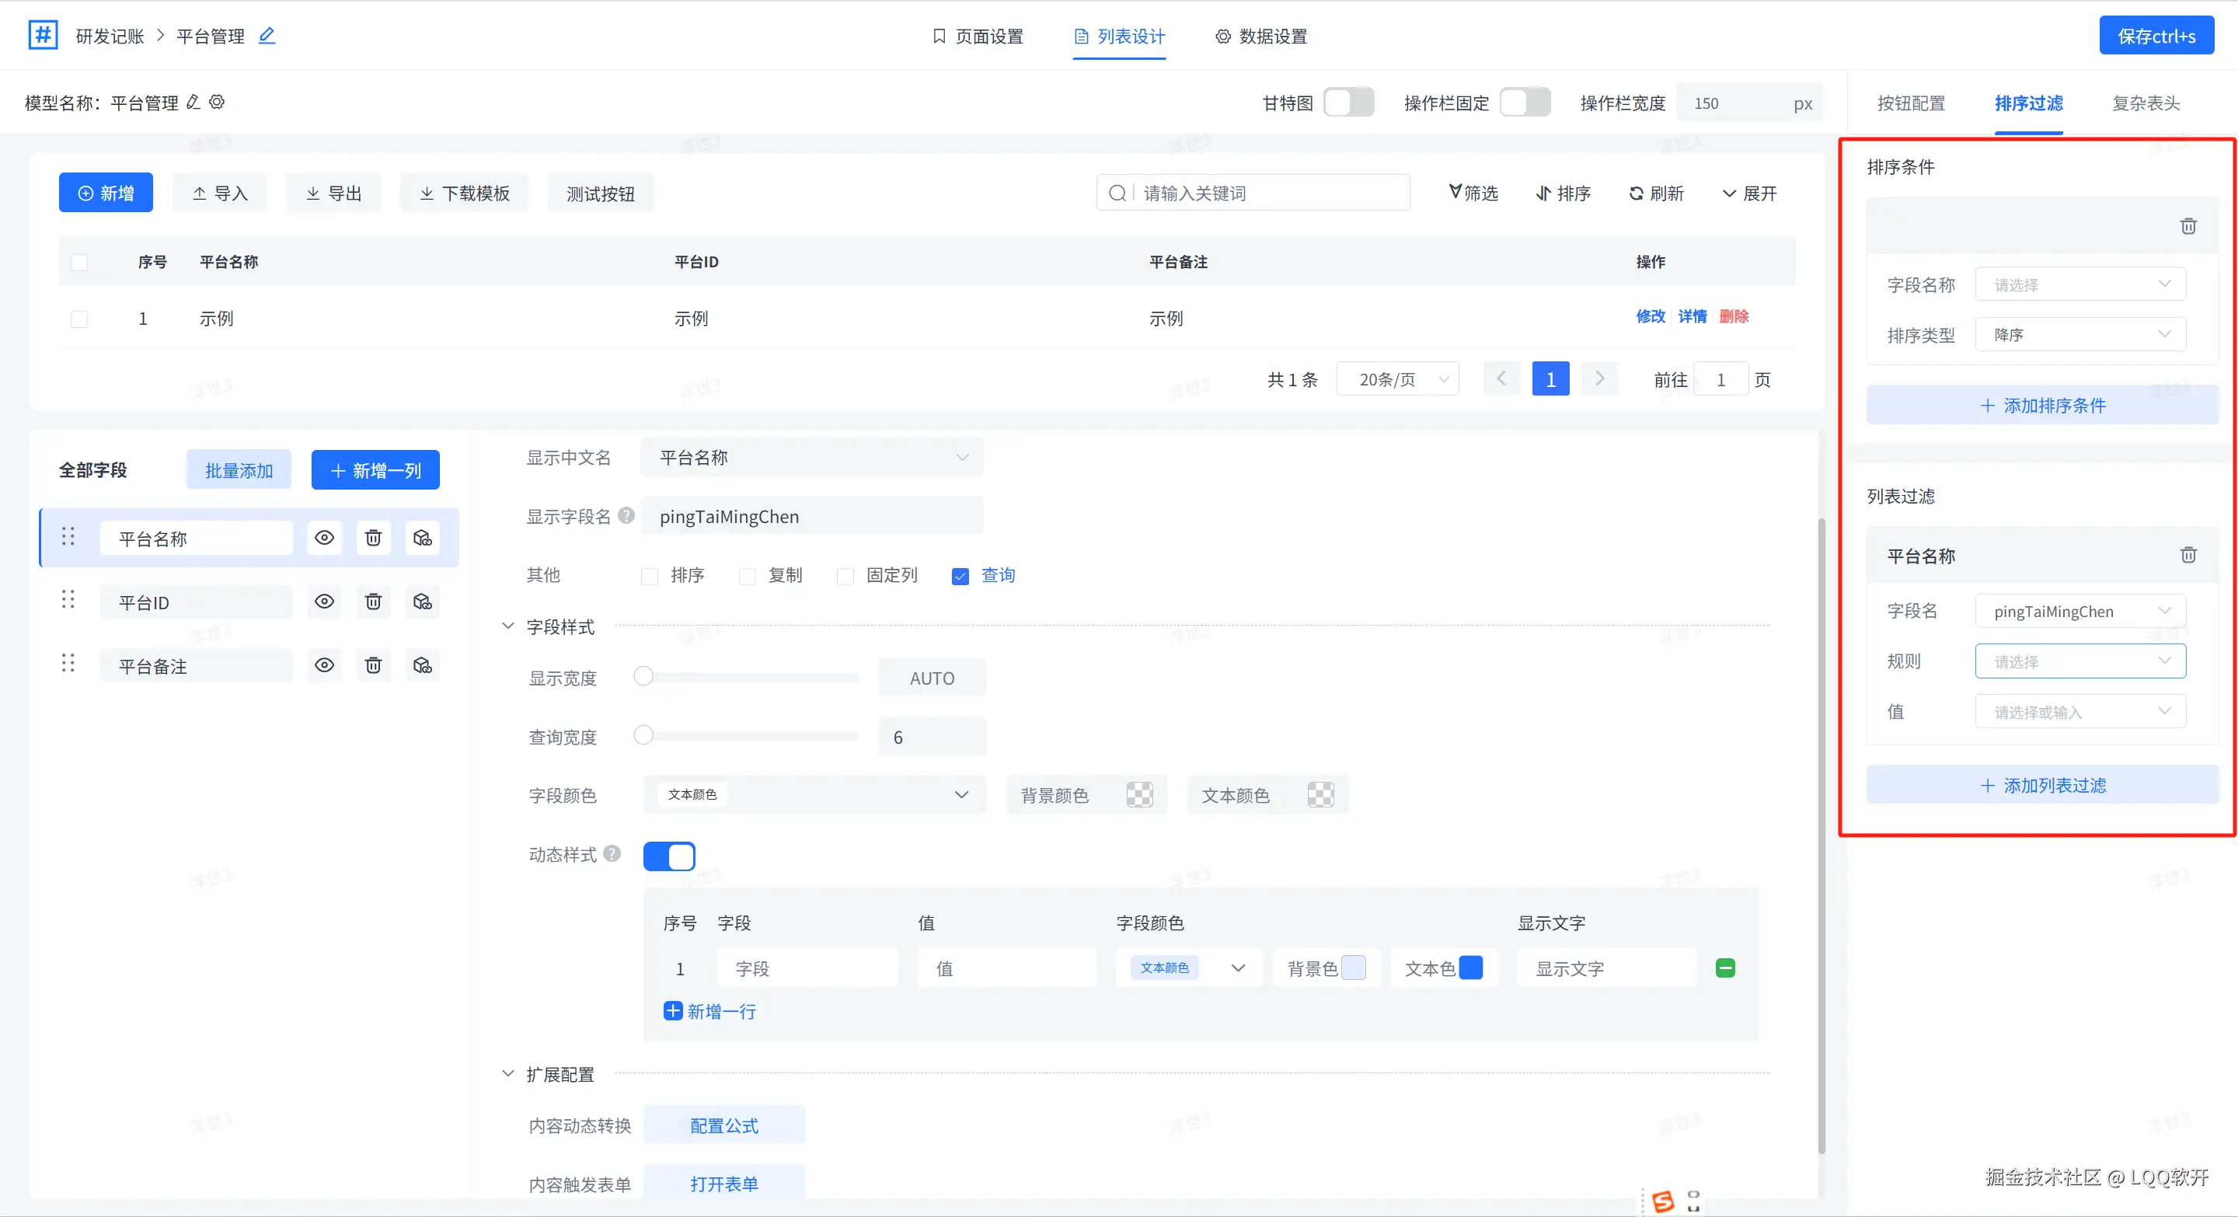Open the 数据设置 tab
Image resolution: width=2238 pixels, height=1217 pixels.
(x=1260, y=37)
